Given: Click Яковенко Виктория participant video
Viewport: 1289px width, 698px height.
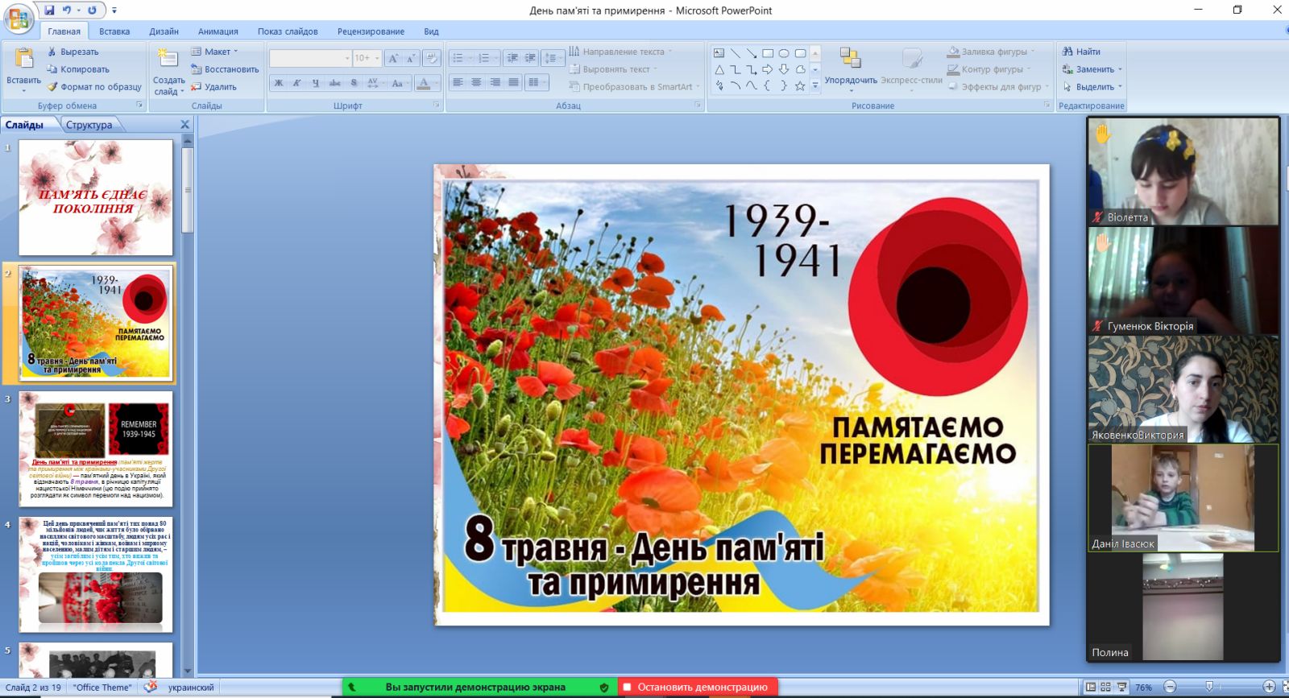Looking at the screenshot, I should tap(1183, 390).
